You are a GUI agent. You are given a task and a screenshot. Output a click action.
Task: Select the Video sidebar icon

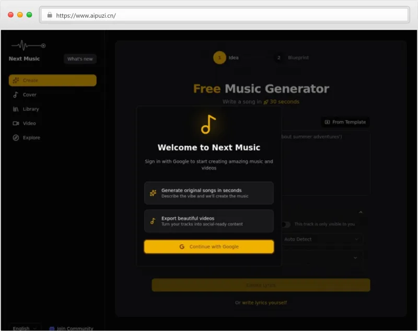17,123
